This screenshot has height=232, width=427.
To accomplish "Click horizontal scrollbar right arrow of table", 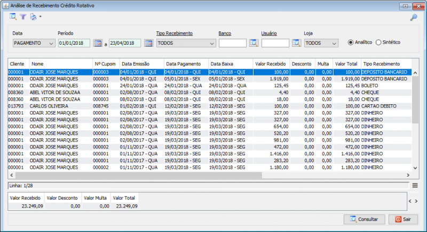I will [408, 175].
